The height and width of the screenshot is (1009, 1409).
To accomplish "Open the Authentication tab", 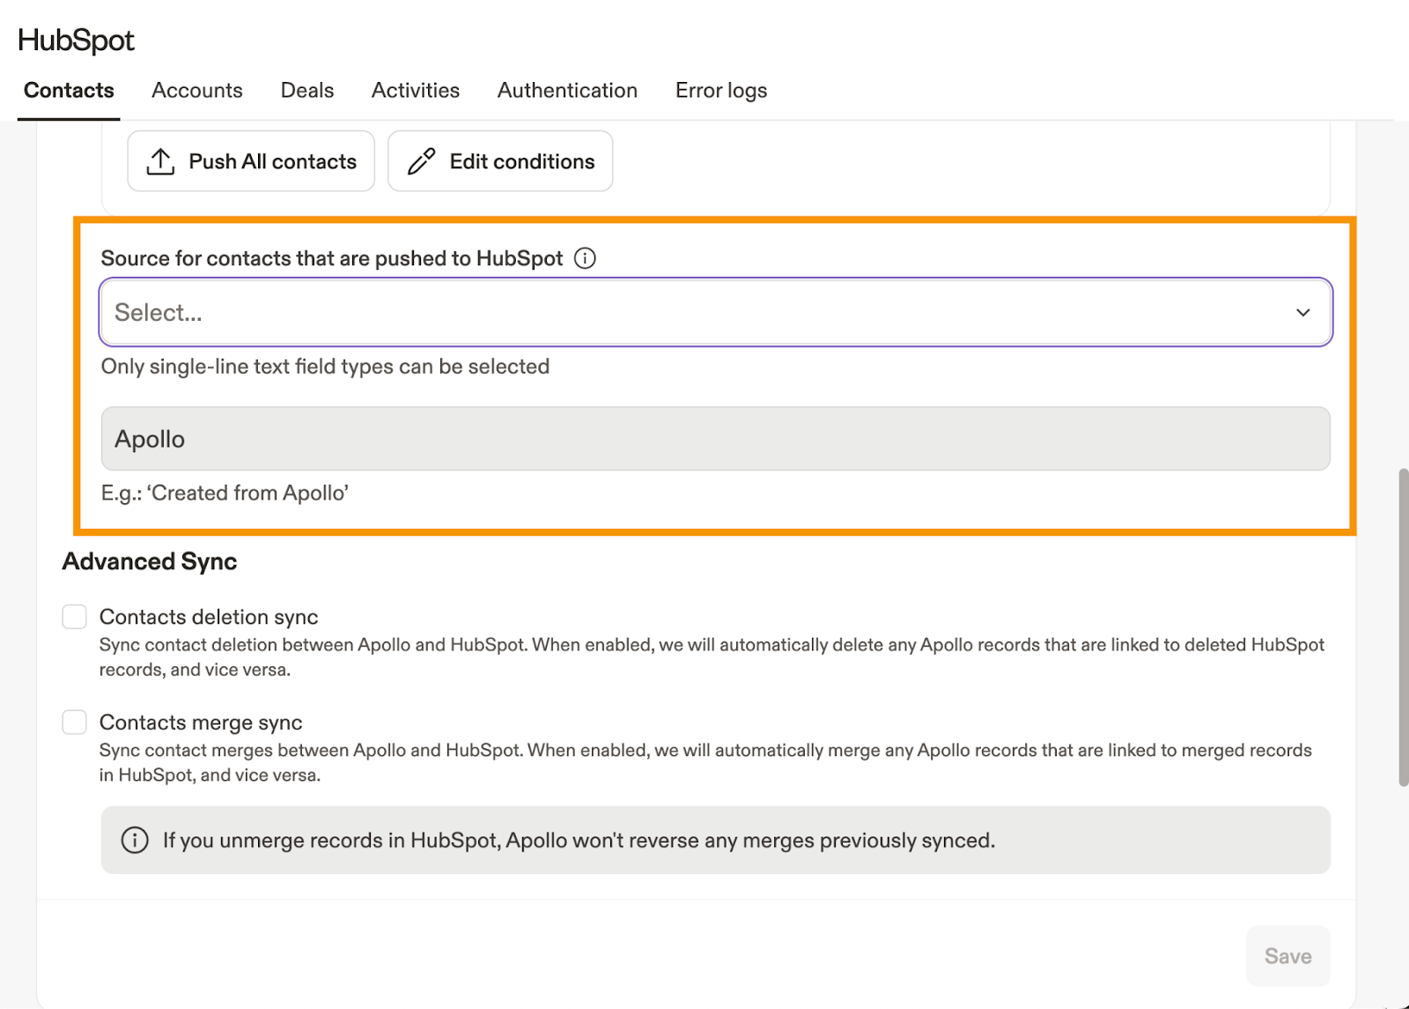I will (567, 91).
